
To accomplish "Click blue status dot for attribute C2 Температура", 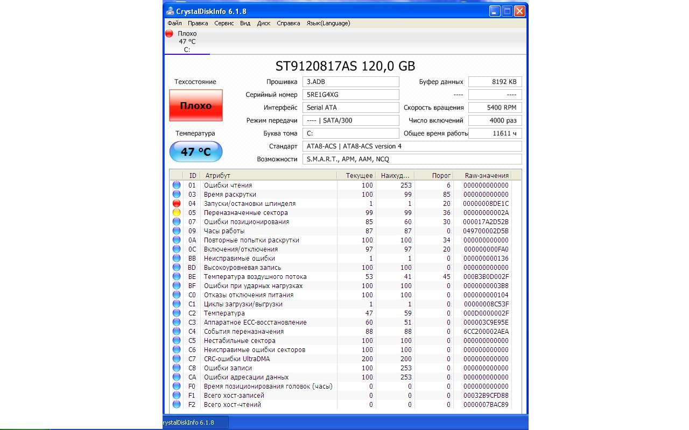I will 177,313.
